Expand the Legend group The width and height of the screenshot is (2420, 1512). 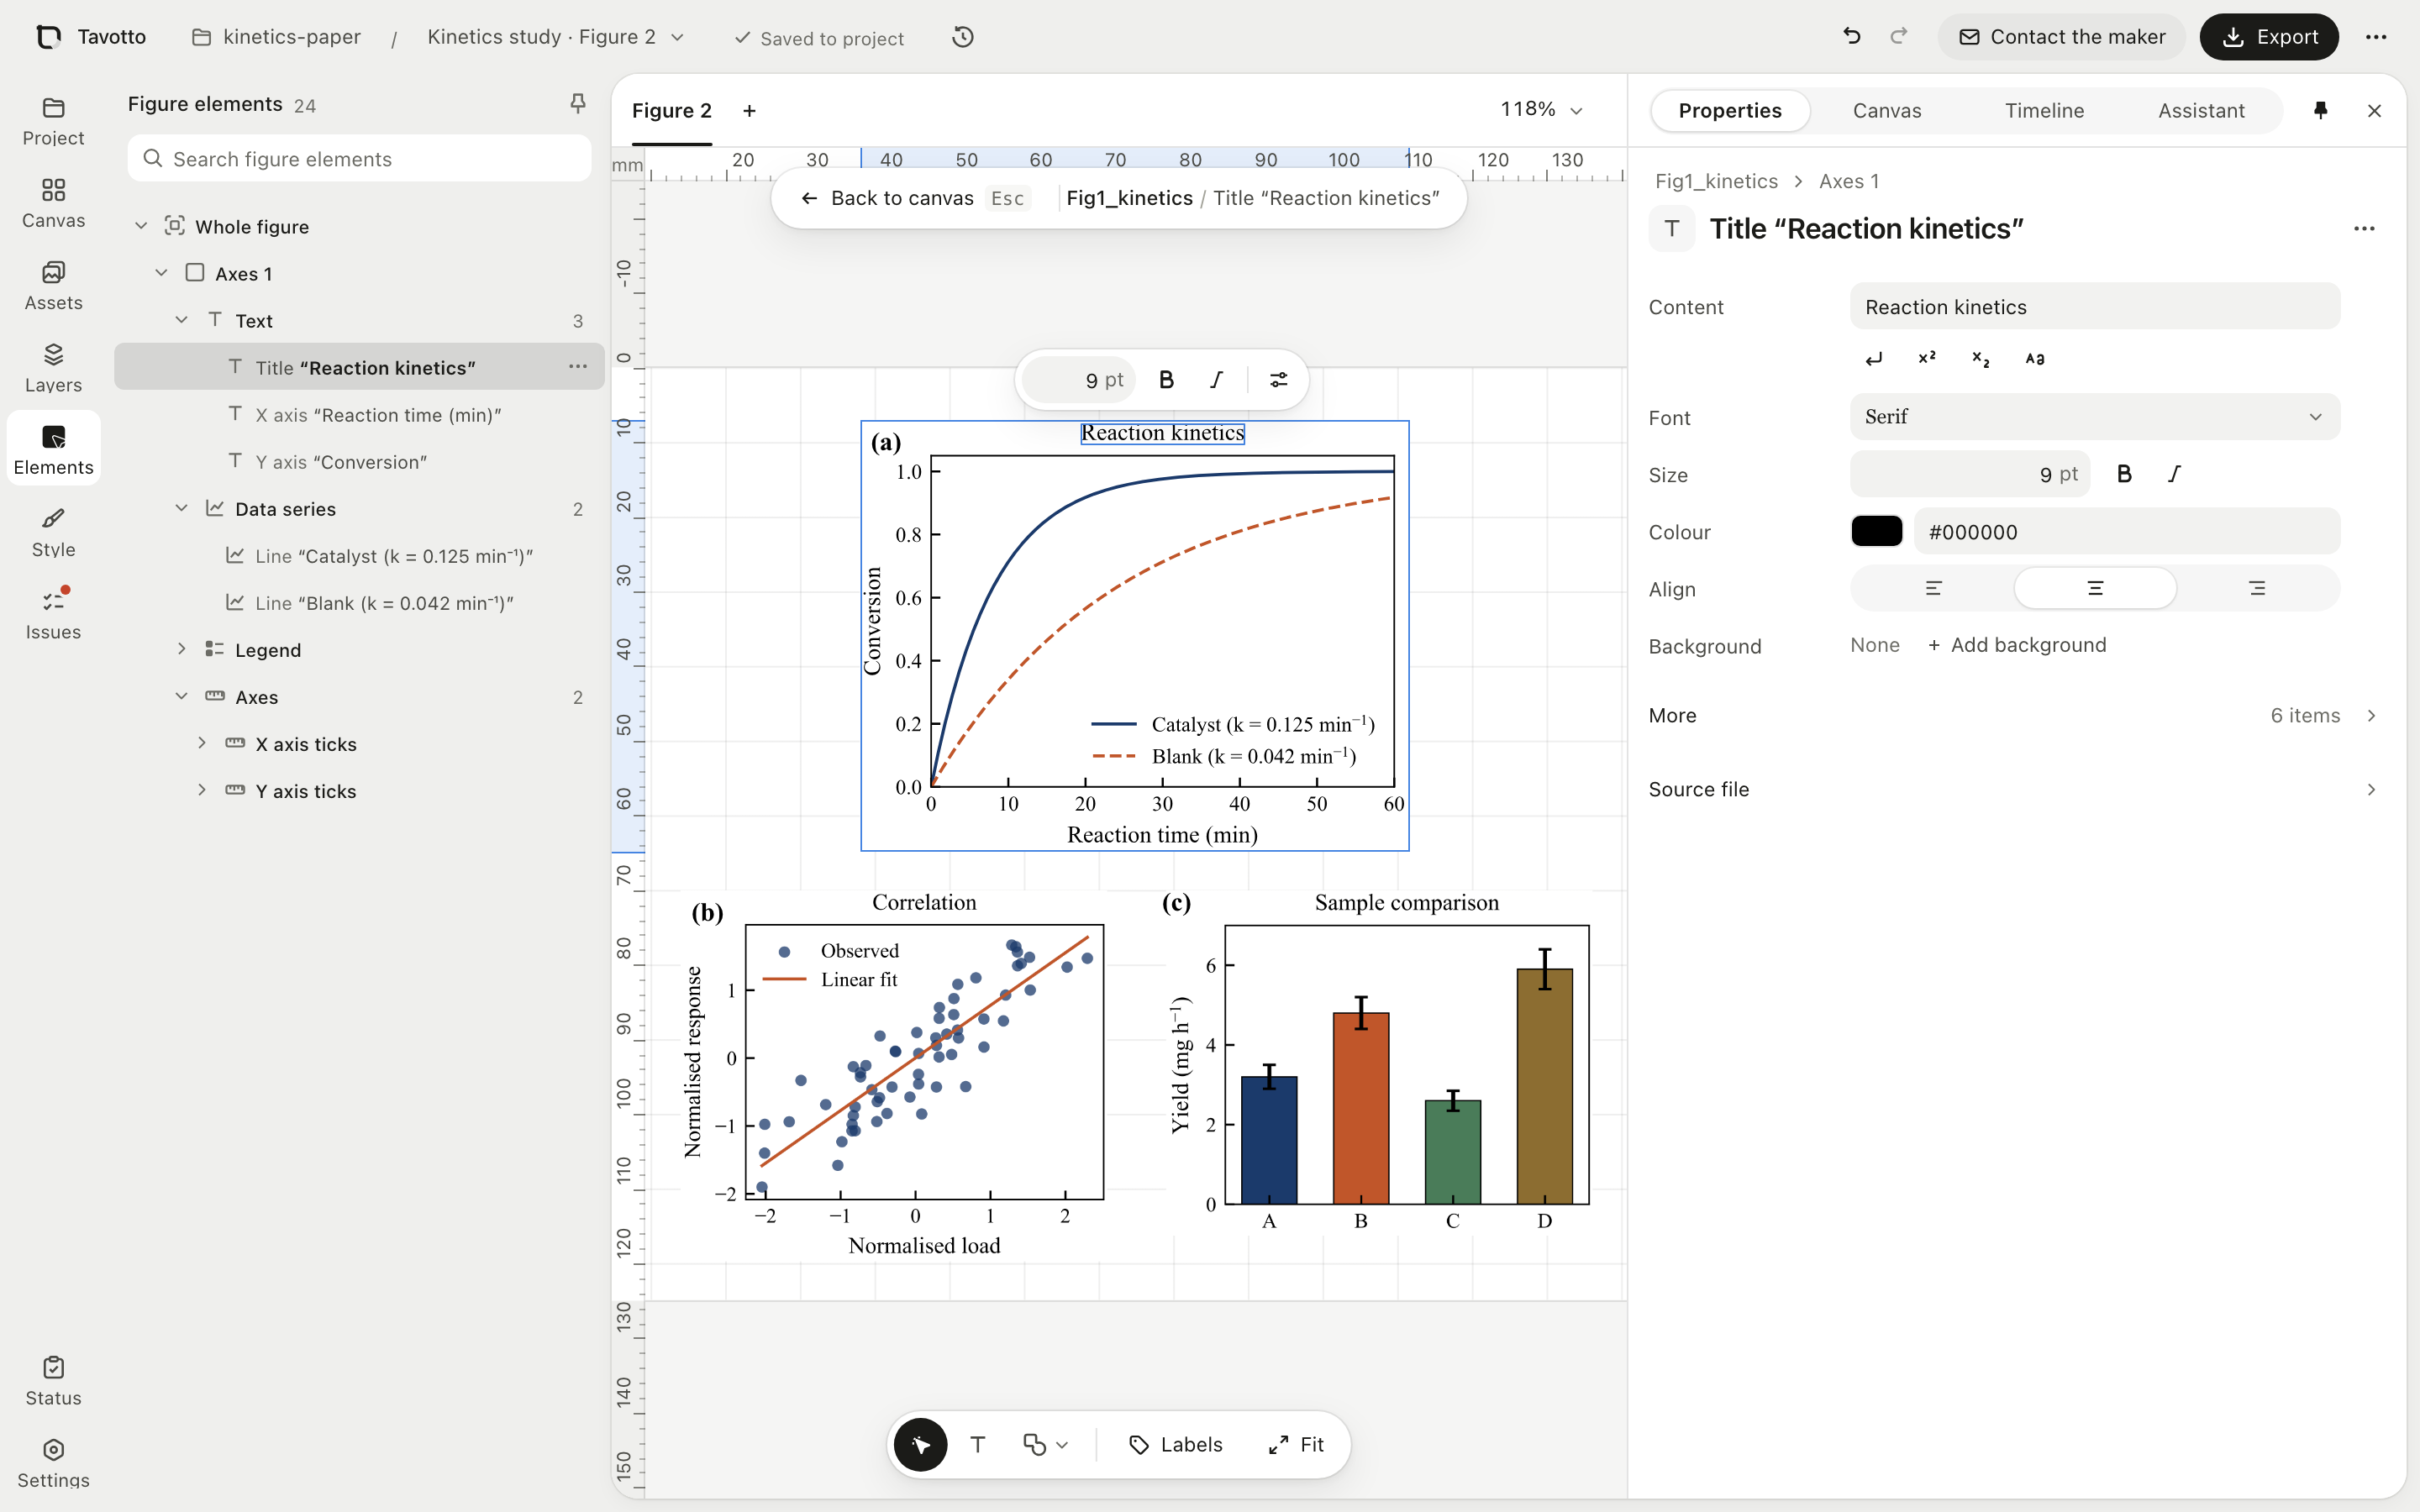pyautogui.click(x=181, y=649)
